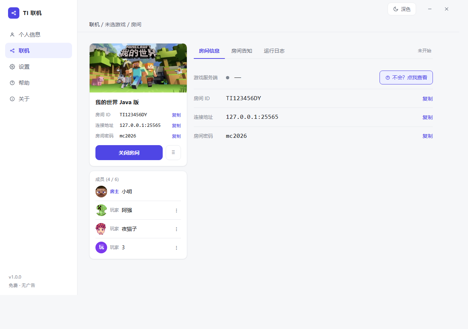
Task: Copy 连接地址 in the 房间信息 panel
Action: 427,117
